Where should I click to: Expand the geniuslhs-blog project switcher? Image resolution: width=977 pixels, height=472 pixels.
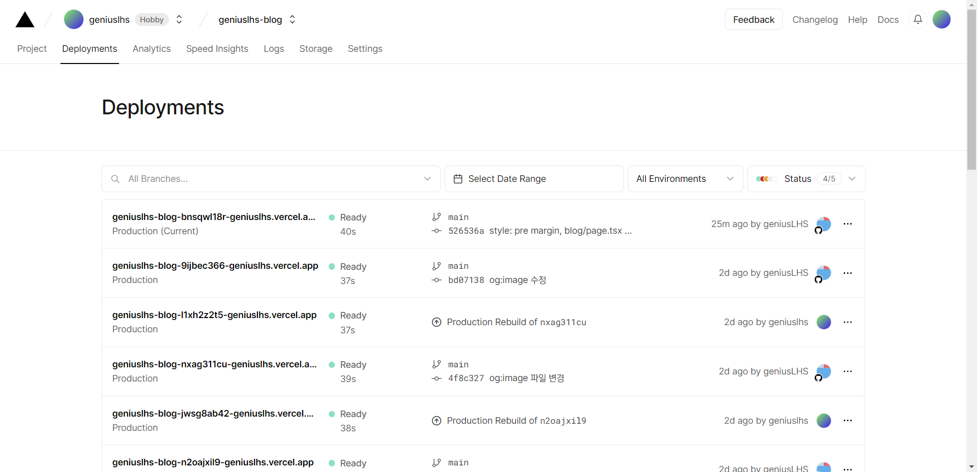pos(292,19)
